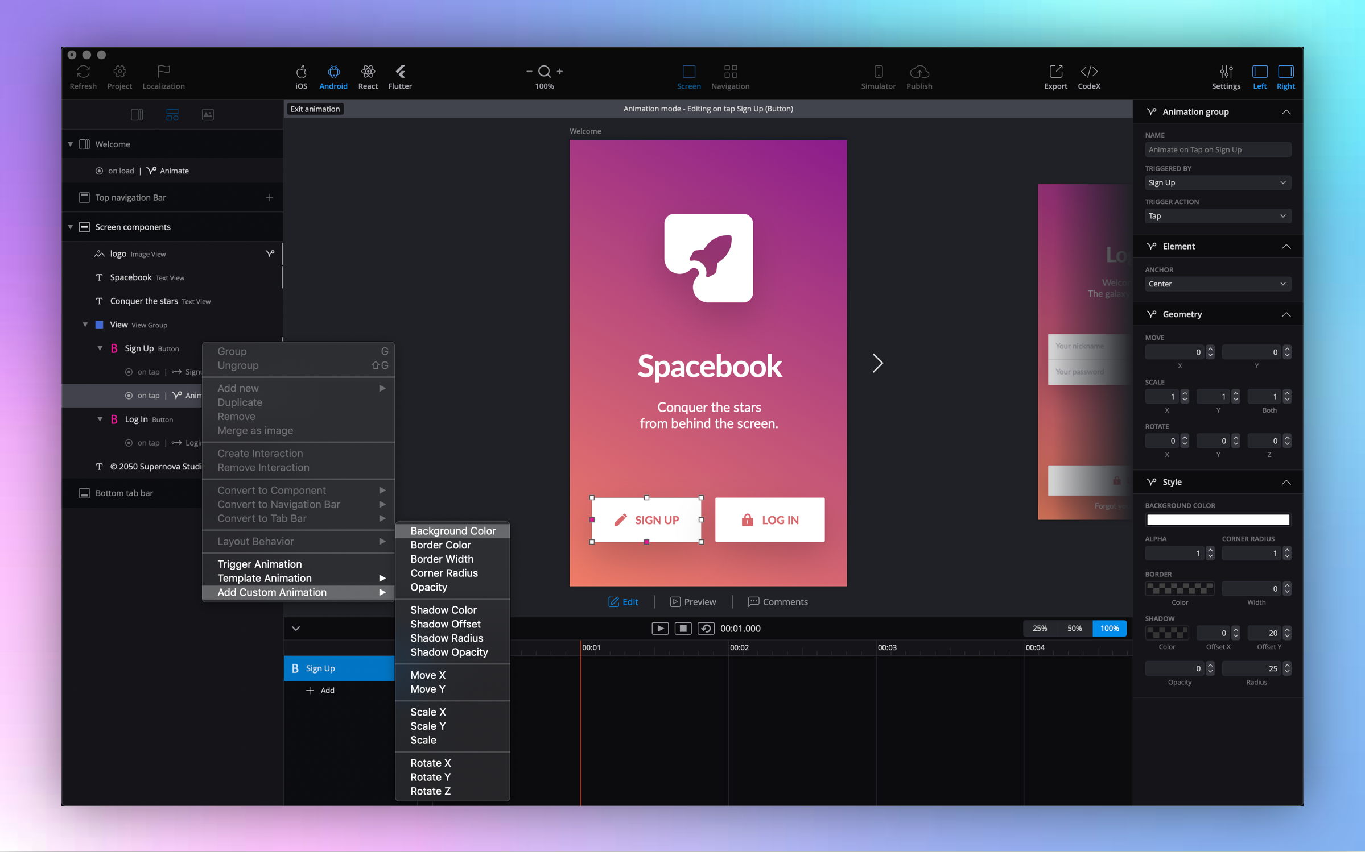Toggle the Right panel visibility
The width and height of the screenshot is (1365, 852).
pyautogui.click(x=1285, y=72)
